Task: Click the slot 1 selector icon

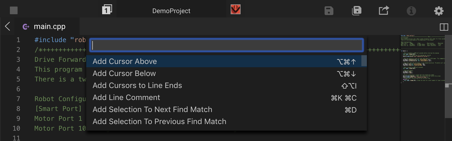Action: (x=107, y=10)
